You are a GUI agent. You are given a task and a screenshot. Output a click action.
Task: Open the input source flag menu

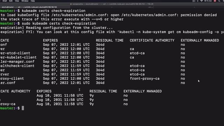(215, 1)
